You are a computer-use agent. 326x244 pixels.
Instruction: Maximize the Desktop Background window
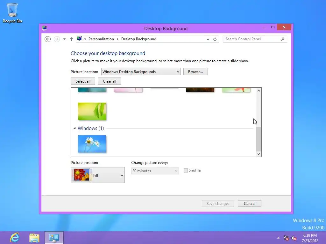[x=273, y=27]
